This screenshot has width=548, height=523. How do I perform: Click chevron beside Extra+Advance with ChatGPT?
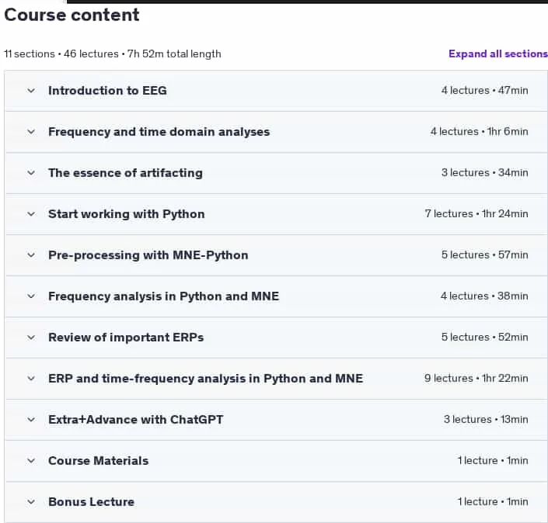(x=31, y=420)
